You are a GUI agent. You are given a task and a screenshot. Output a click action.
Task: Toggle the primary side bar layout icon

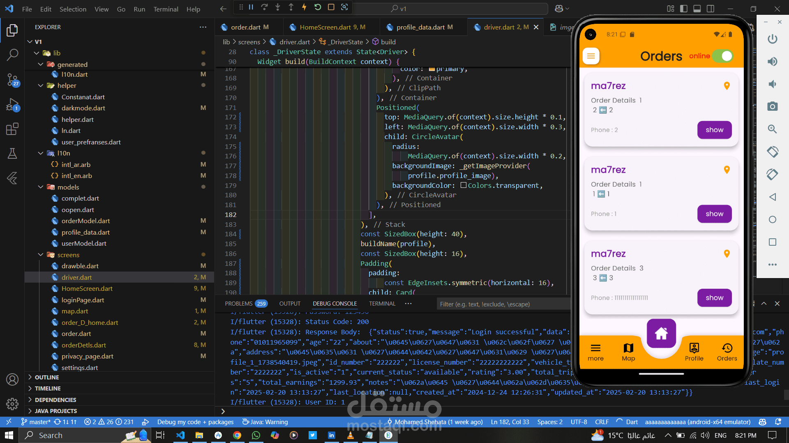[x=684, y=9]
